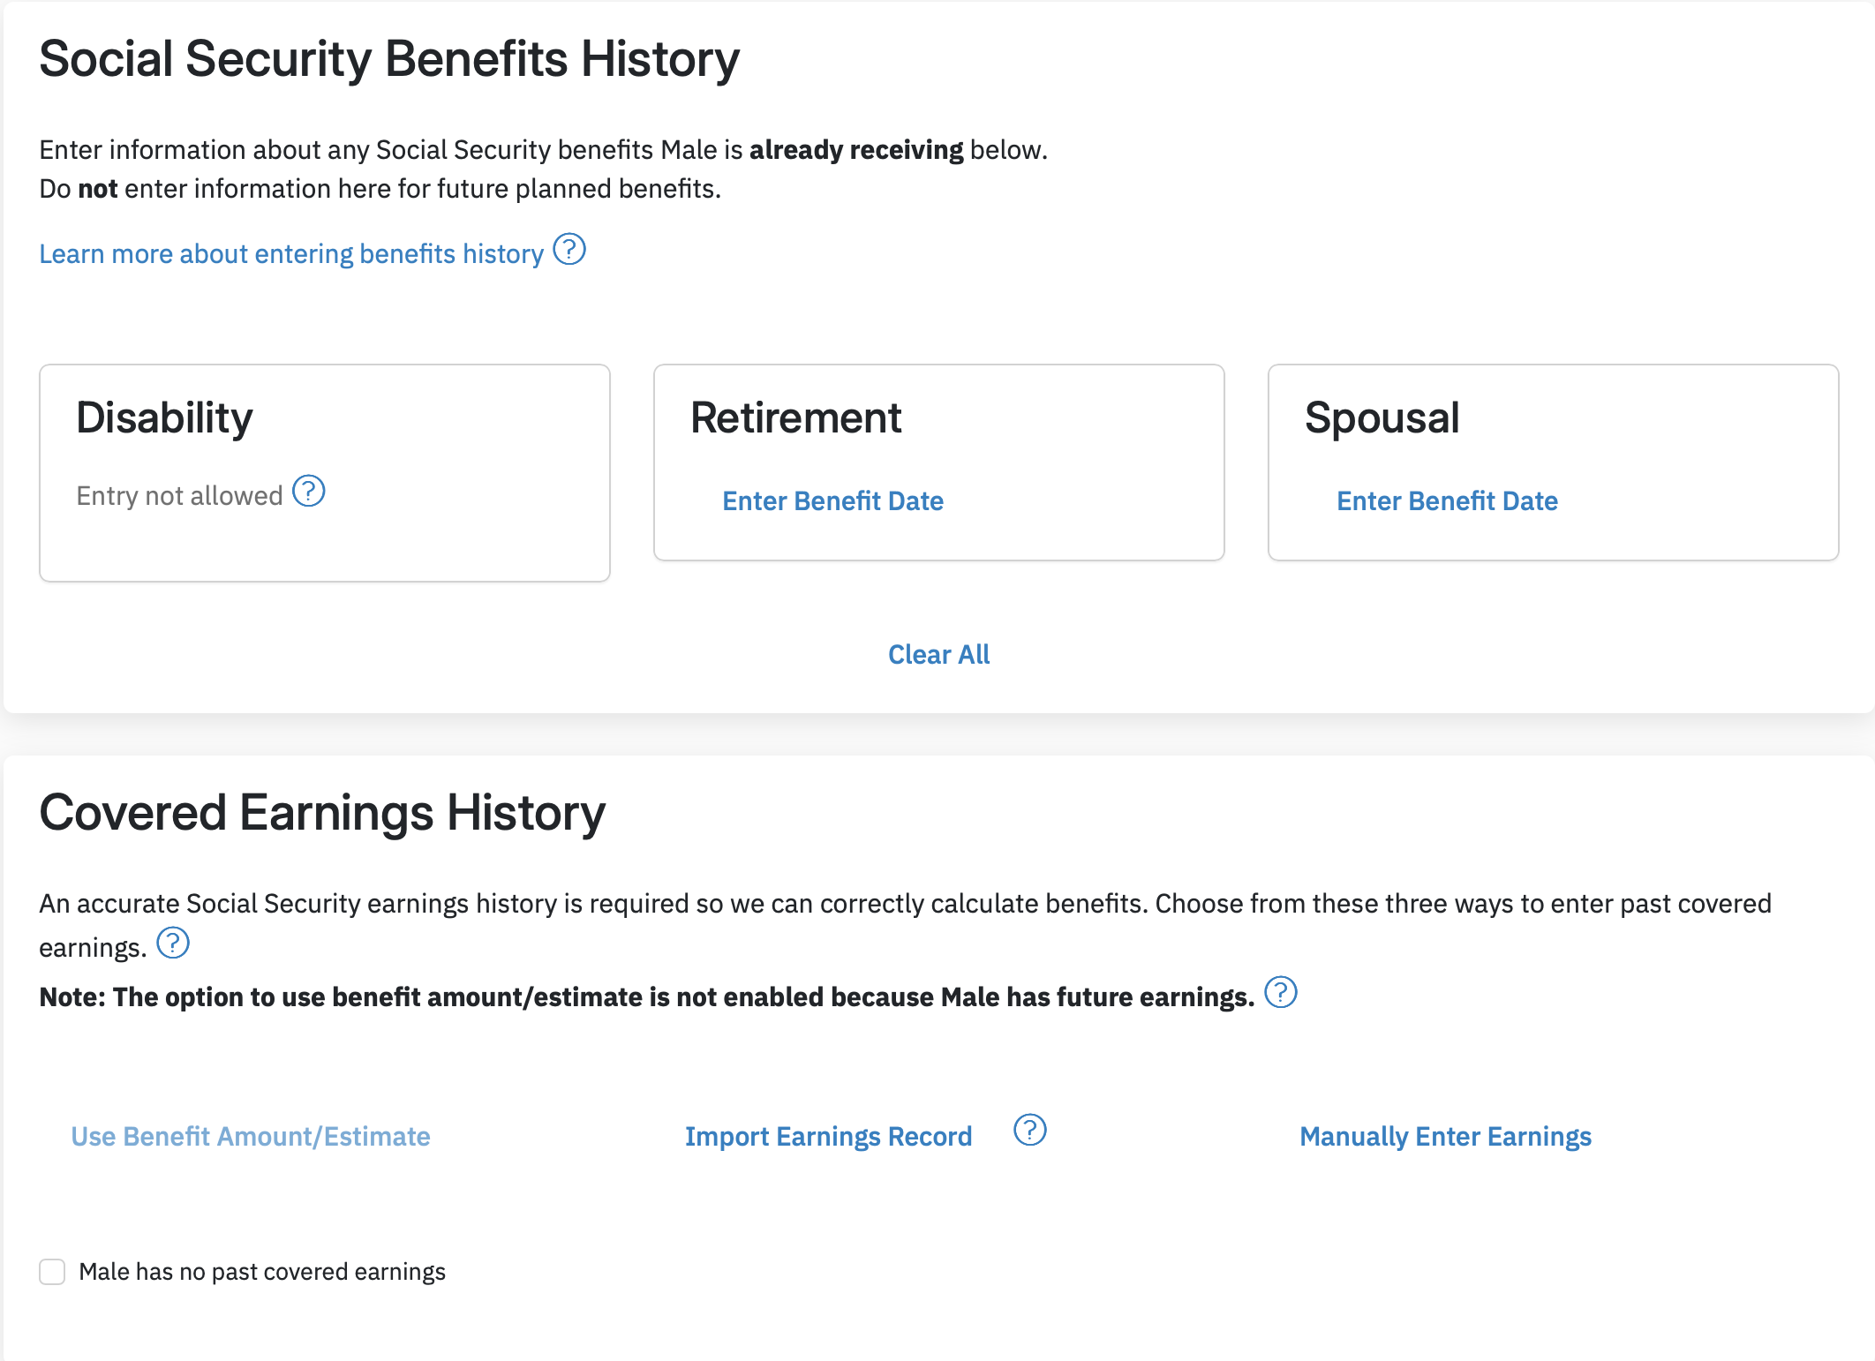Viewport: 1875px width, 1361px height.
Task: Click the 'Entry not allowed' text
Action: coord(179,496)
